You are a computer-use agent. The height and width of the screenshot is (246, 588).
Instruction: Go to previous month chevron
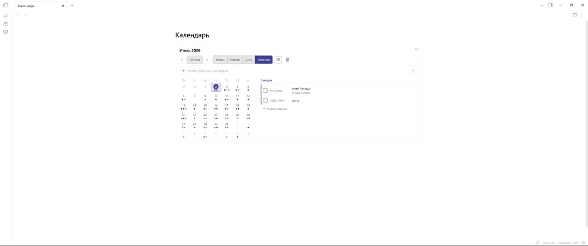(x=182, y=60)
